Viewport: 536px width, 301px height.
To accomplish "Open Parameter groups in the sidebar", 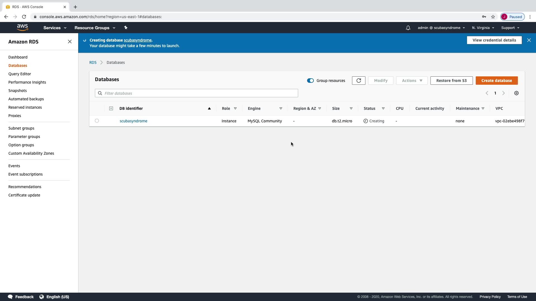I will click(x=24, y=137).
